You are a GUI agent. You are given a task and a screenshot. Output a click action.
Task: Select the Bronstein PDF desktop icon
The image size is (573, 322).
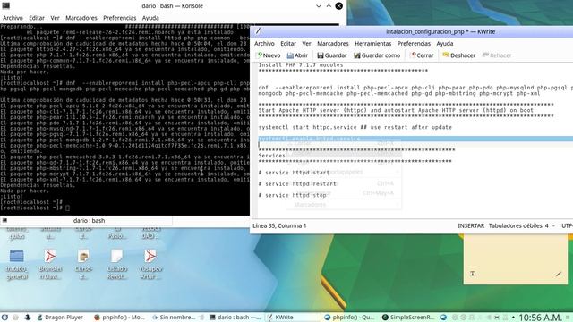click(50, 265)
